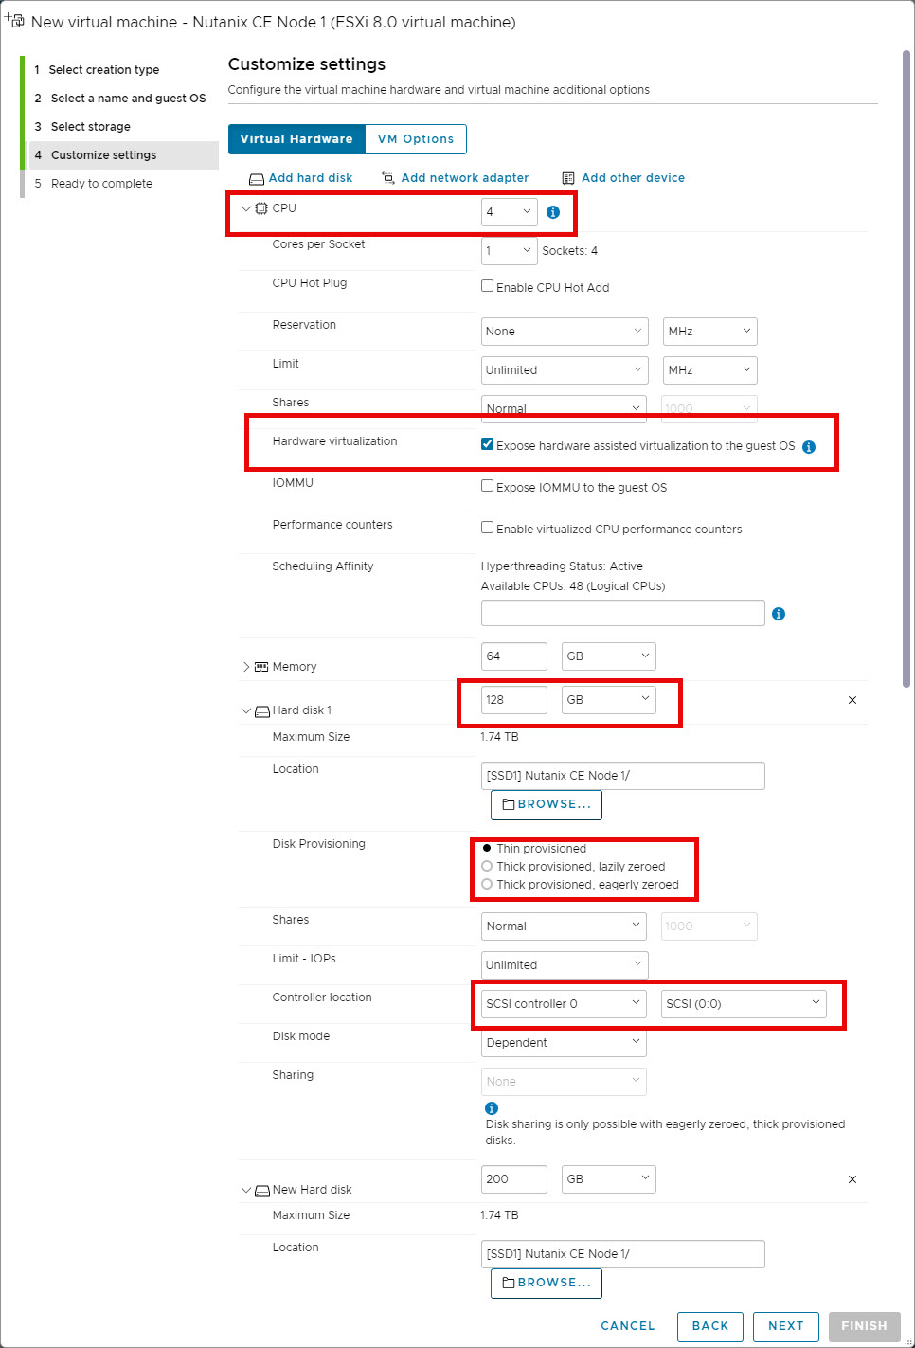The image size is (915, 1348).
Task: Collapse the Hard disk 1 section
Action: tap(245, 710)
